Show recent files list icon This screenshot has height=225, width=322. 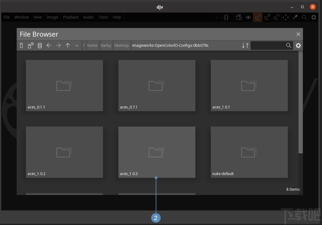(31, 45)
